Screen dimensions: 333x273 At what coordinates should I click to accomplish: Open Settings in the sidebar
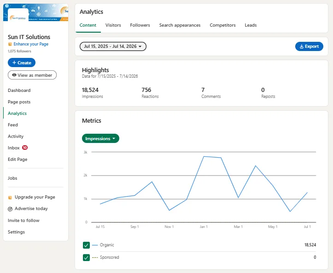[17, 232]
